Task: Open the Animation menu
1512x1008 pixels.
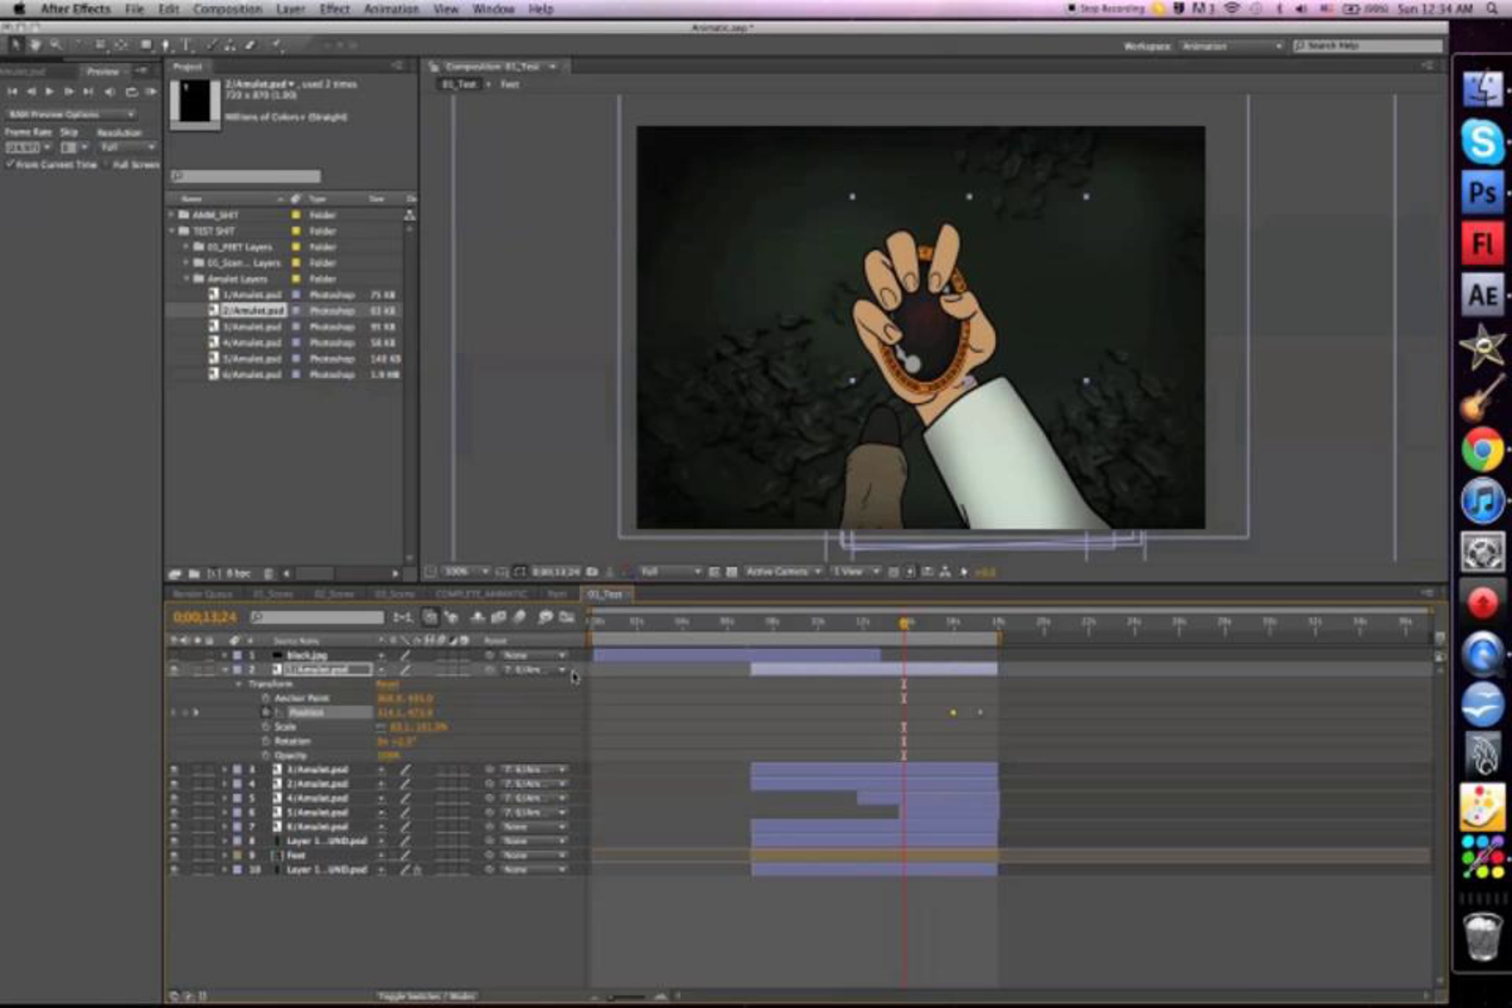Action: click(x=391, y=9)
